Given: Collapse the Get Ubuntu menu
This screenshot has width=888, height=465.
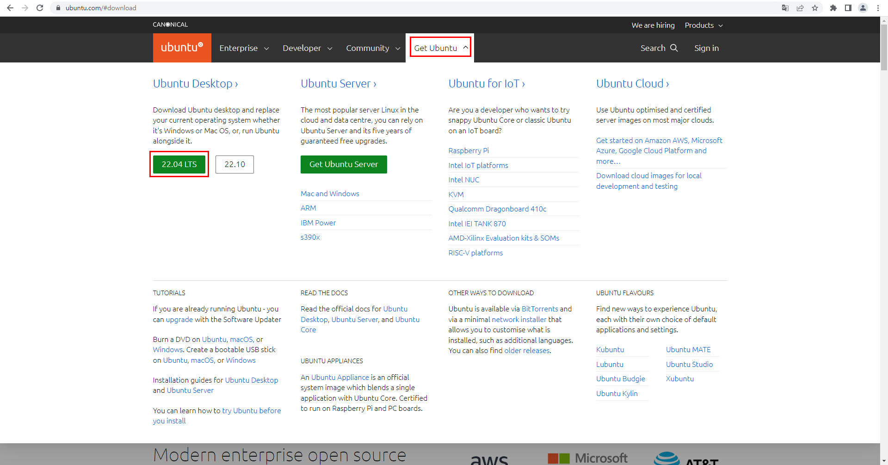Looking at the screenshot, I should (x=441, y=48).
